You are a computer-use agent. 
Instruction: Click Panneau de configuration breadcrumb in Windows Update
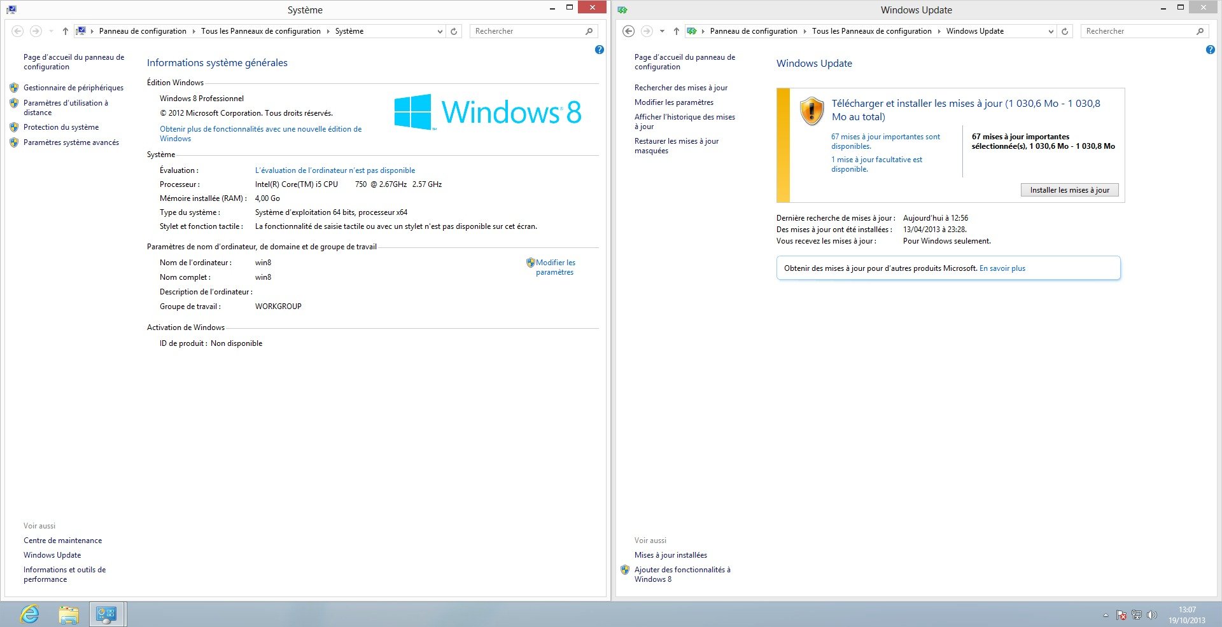754,31
